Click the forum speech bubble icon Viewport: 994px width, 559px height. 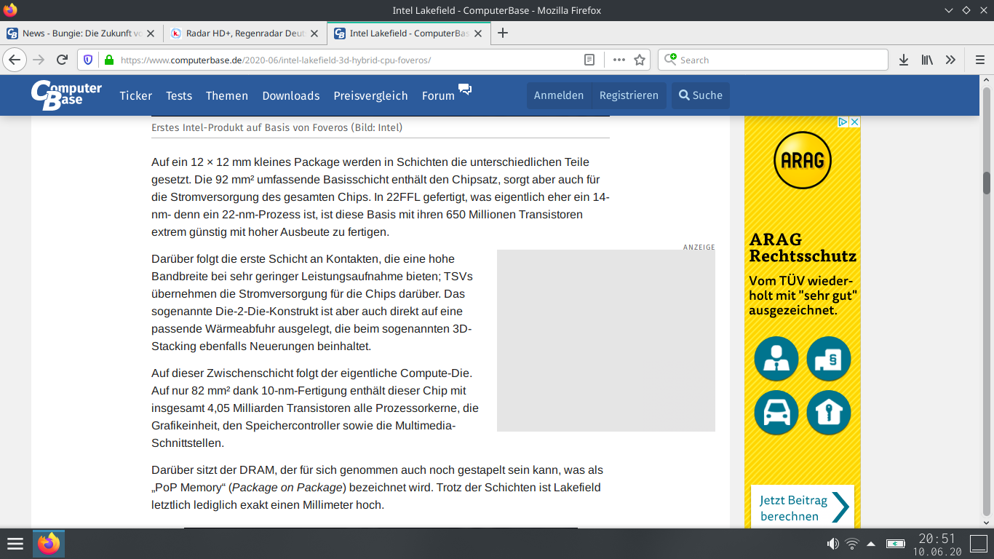coord(465,90)
